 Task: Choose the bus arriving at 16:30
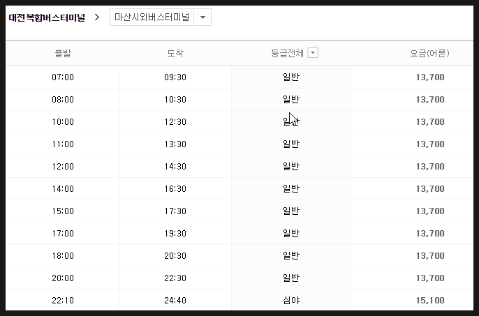click(175, 188)
